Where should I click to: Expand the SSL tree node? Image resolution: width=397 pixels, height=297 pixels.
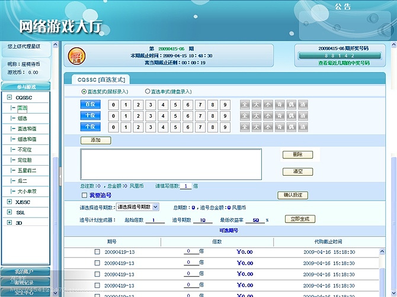9,212
